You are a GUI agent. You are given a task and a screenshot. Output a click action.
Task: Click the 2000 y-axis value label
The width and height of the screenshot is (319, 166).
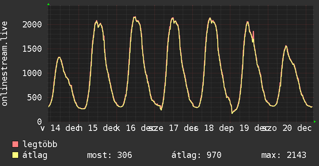pos(32,25)
